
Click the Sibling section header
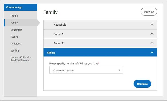[x=51, y=53]
